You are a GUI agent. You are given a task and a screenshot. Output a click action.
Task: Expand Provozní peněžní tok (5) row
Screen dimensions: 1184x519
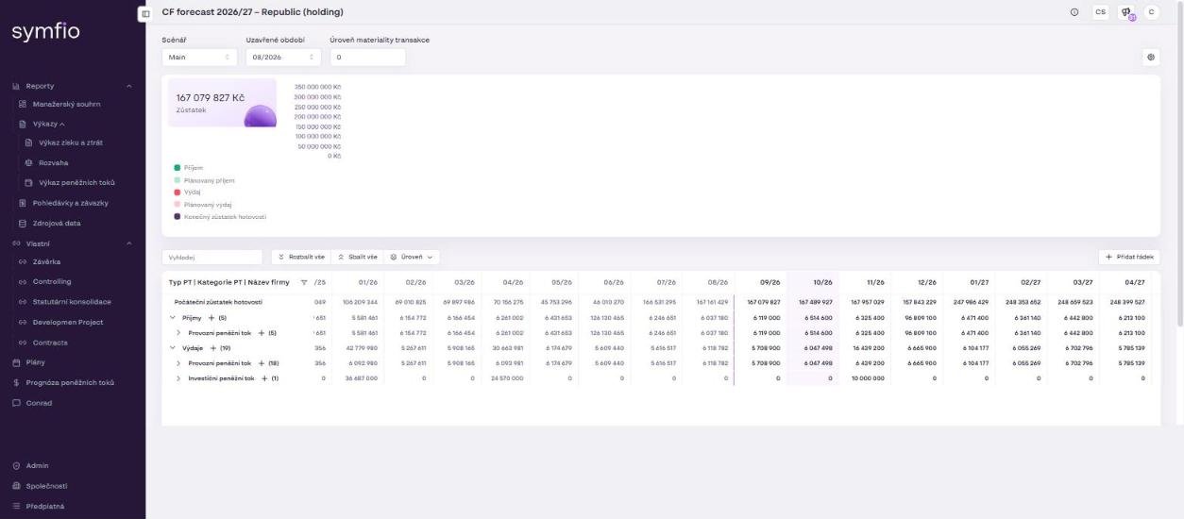click(x=179, y=333)
